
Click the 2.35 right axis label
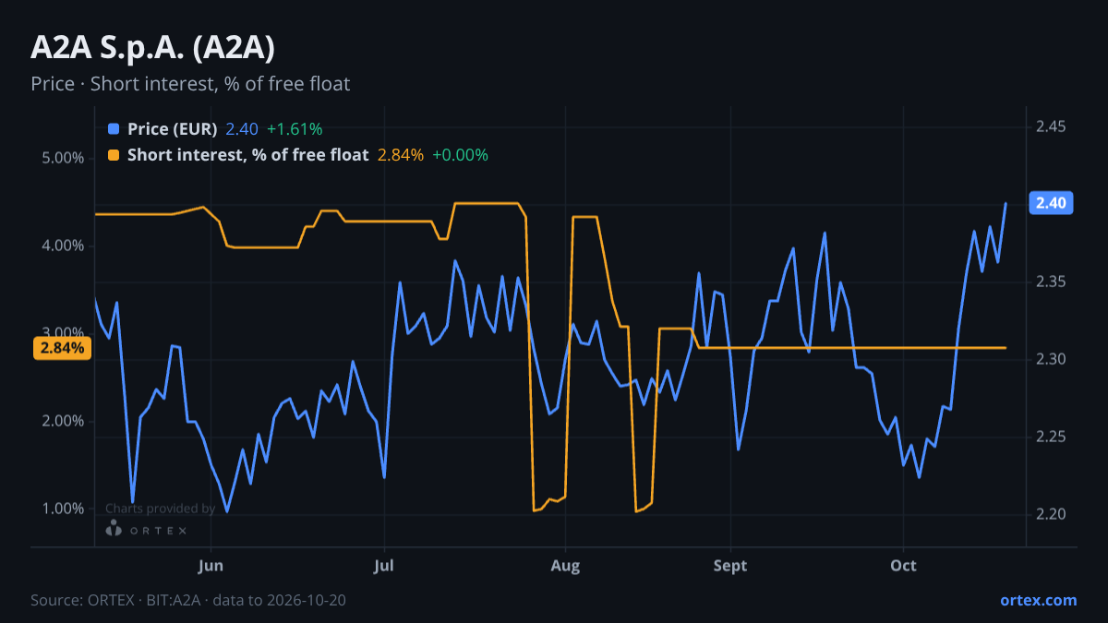click(1052, 282)
